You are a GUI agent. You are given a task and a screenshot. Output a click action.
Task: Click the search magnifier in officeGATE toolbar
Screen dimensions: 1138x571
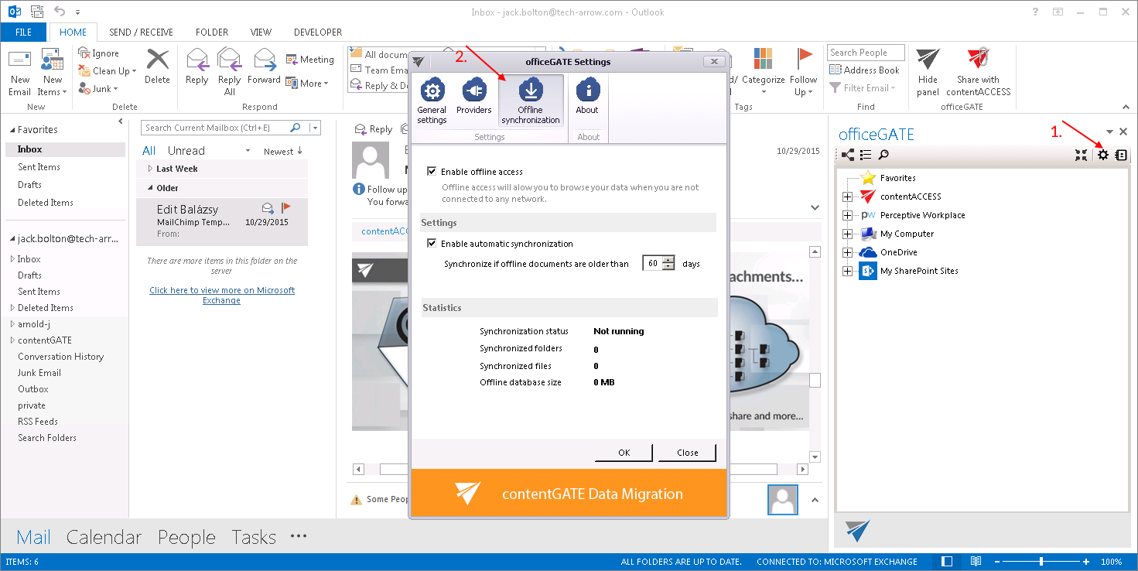(883, 155)
